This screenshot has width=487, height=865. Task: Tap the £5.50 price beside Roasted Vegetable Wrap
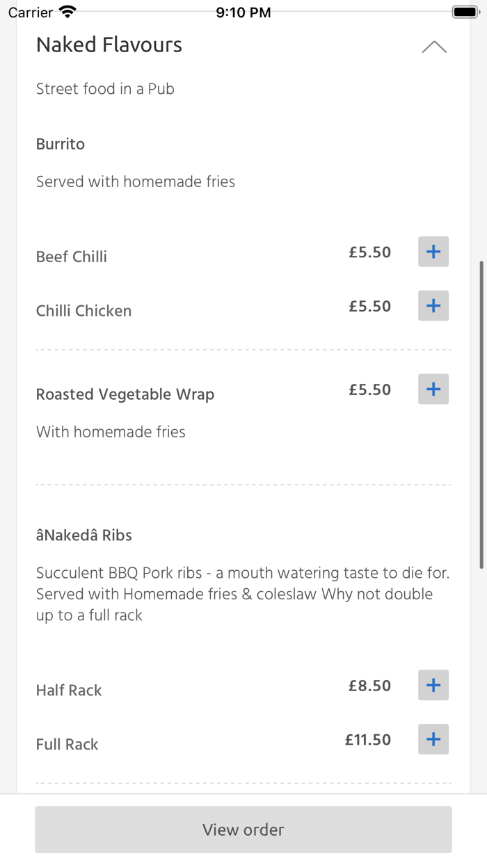[x=369, y=389]
